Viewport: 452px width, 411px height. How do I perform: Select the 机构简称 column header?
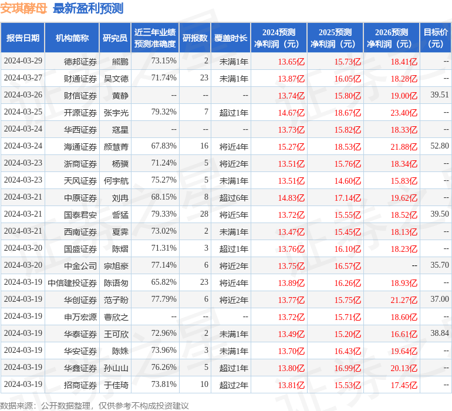pyautogui.click(x=72, y=38)
